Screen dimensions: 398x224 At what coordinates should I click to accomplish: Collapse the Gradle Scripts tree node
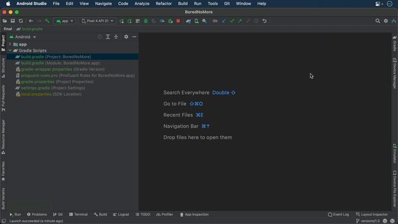[x=10, y=50]
